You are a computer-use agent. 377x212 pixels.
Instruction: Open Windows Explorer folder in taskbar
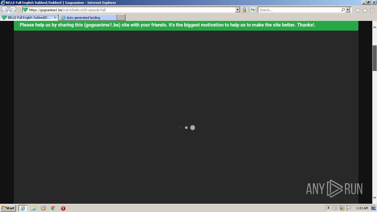[x=33, y=208]
